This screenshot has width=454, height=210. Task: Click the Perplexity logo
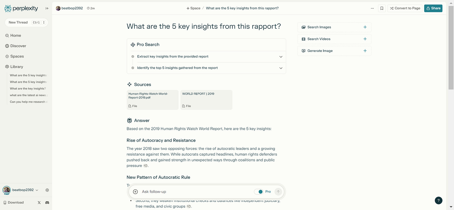21,8
